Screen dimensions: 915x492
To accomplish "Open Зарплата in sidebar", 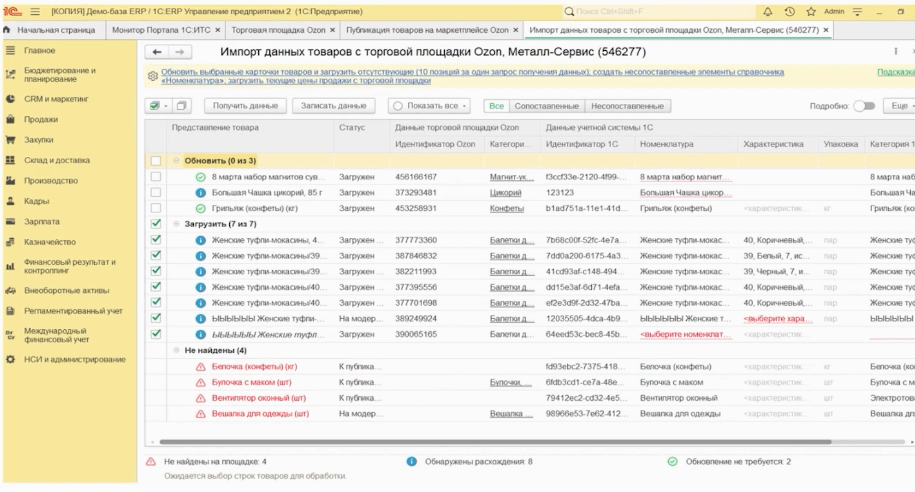I will point(42,222).
